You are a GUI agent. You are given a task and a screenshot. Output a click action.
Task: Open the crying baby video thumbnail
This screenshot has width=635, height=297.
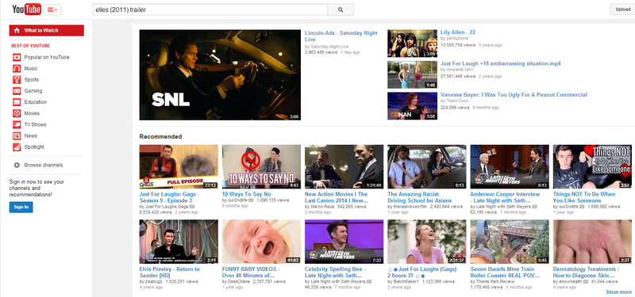[x=261, y=242]
